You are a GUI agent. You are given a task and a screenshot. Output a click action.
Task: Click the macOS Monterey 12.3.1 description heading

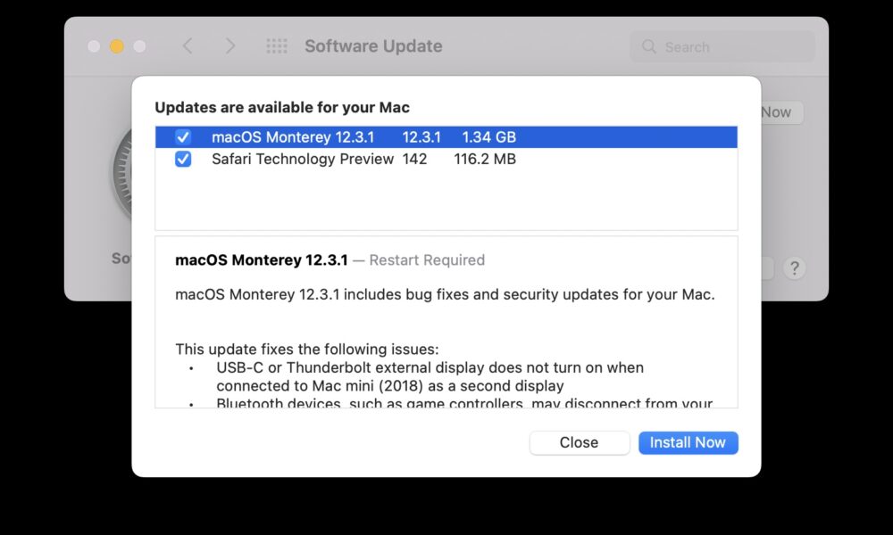[262, 259]
